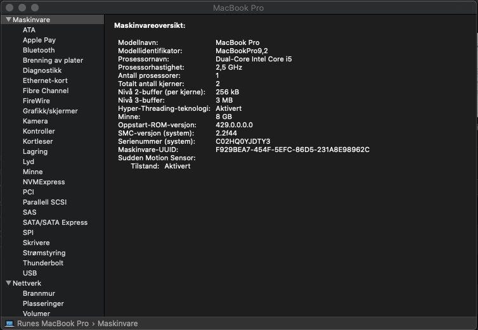This screenshot has width=478, height=330.
Task: Click the 8 GB memory value
Action: pyautogui.click(x=224, y=117)
